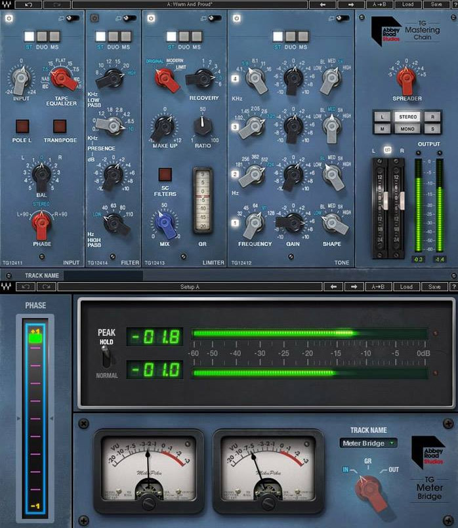
Task: Click the TRACK NAME field in Mastering Chain
Action: tap(104, 275)
